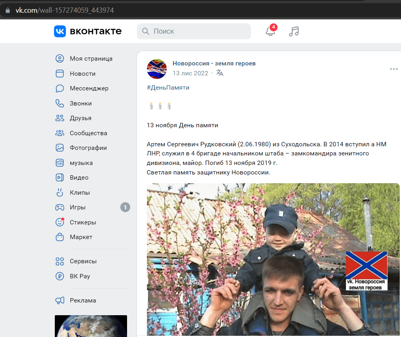
Task: Click the Новости feed icon
Action: click(x=60, y=73)
